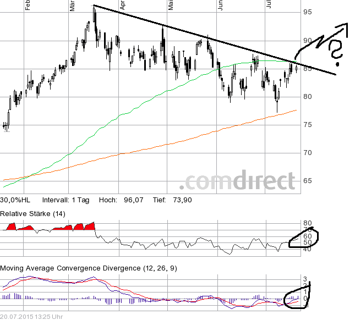355x320 pixels.
Task: Select the Feb month label on the time axis
Action: 25,5
